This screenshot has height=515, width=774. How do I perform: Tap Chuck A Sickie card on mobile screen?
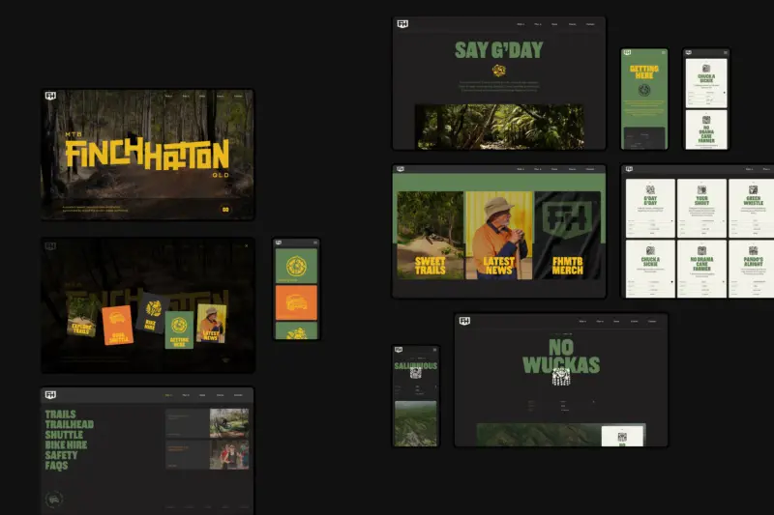tap(706, 83)
